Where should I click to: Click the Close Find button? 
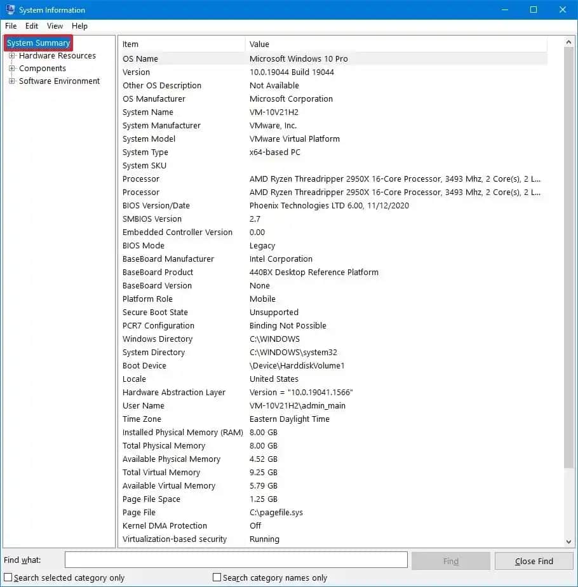pos(534,561)
